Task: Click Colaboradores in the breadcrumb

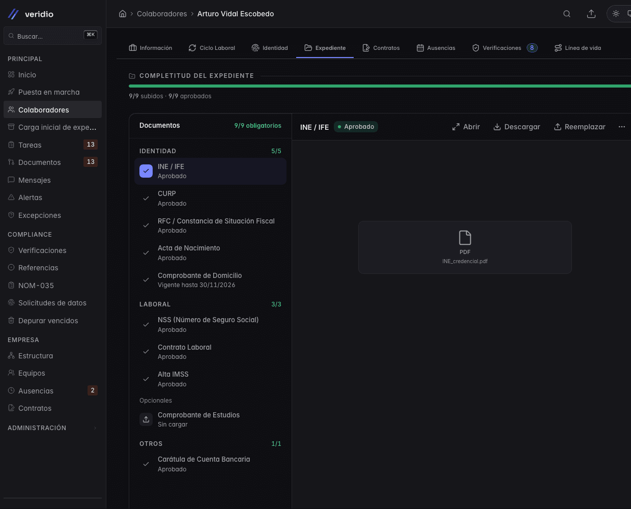Action: (162, 14)
